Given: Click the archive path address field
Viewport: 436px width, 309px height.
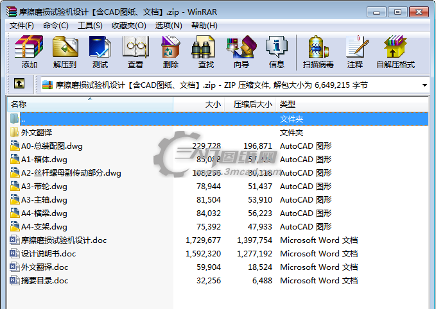Looking at the screenshot, I should coord(235,85).
